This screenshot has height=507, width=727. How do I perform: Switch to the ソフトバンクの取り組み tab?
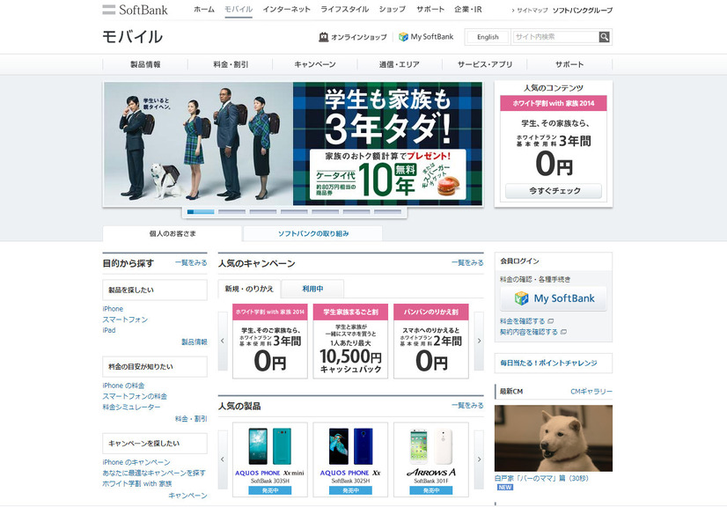coord(313,234)
